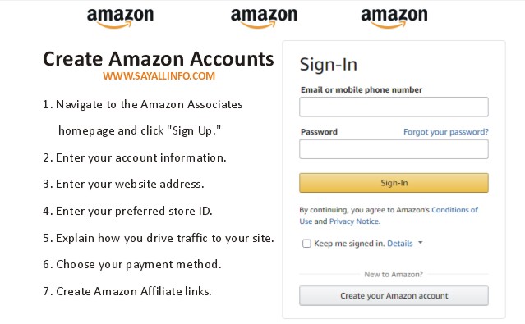Image resolution: width=525 pixels, height=324 pixels.
Task: Click the Sign-In form heading
Action: (328, 64)
